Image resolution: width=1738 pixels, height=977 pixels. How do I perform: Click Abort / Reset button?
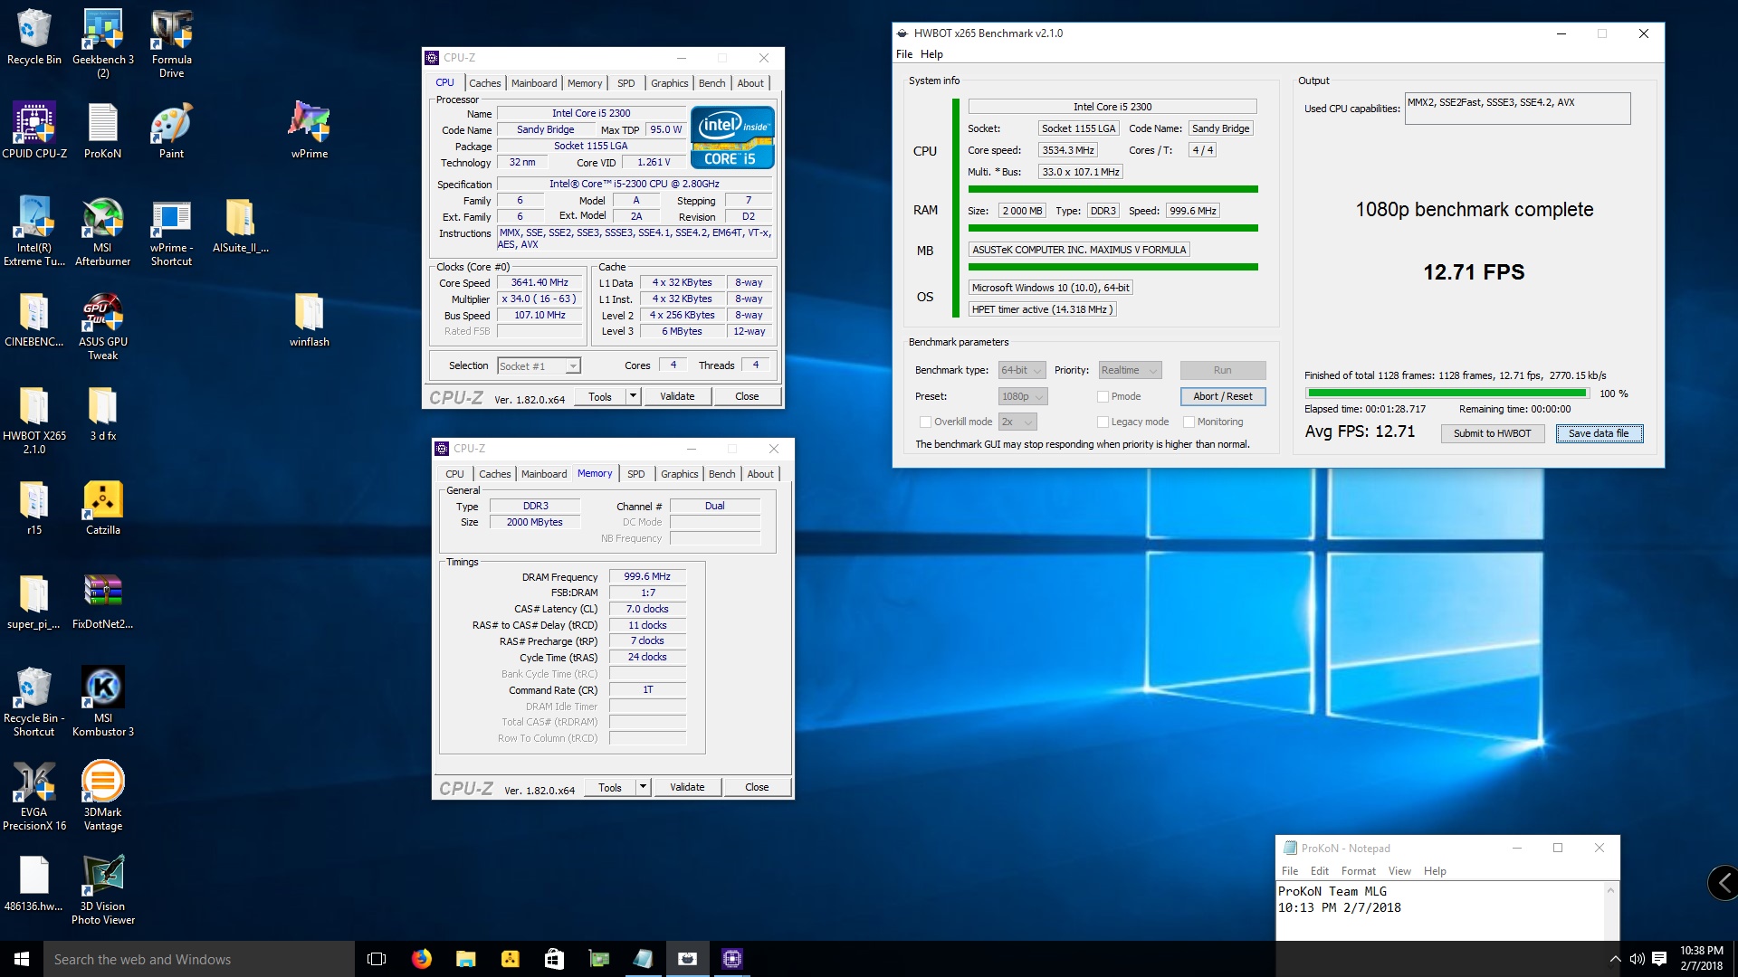(x=1222, y=396)
